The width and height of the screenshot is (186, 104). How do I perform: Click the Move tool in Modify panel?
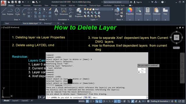tap(35, 9)
